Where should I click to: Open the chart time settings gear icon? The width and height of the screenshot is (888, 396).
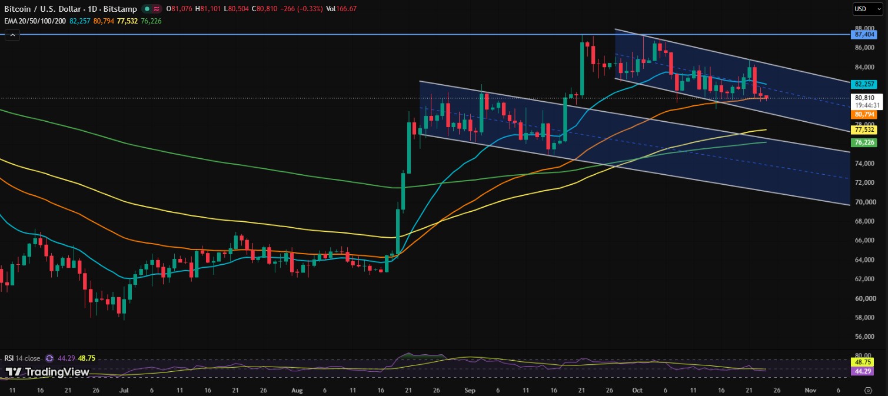pos(867,390)
